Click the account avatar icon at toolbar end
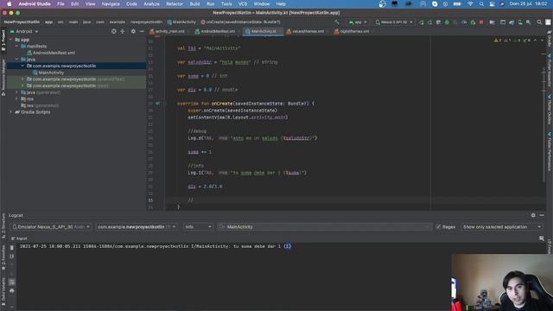The height and width of the screenshot is (311, 553). point(548,22)
